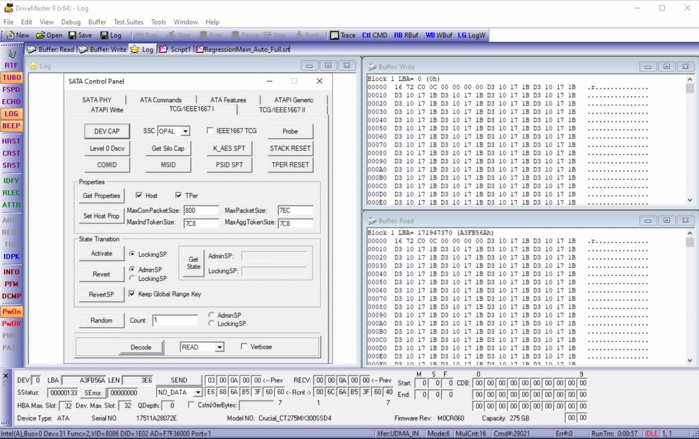This screenshot has height=439, width=699.
Task: Expand the SSC OPAL dropdown
Action: [185, 131]
